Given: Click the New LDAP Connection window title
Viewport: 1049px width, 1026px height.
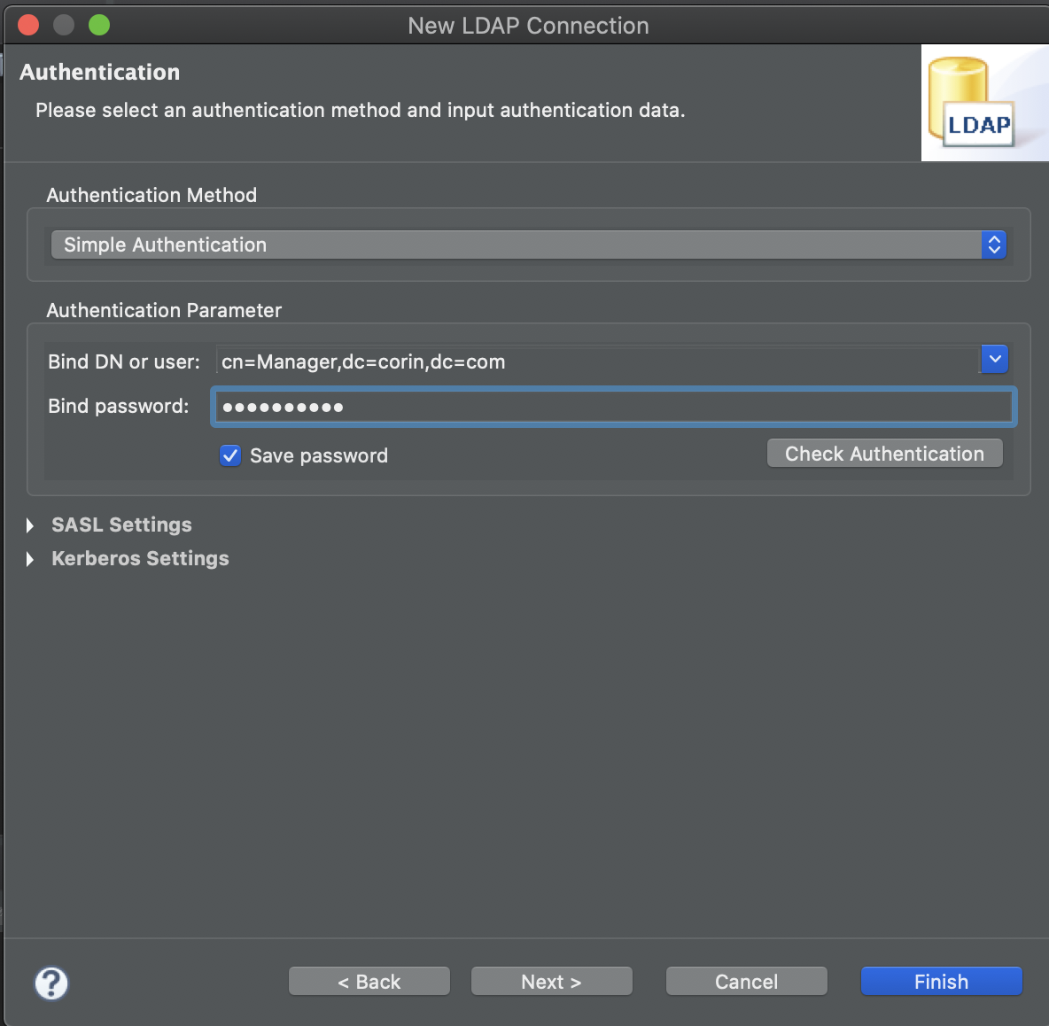Looking at the screenshot, I should [x=529, y=26].
